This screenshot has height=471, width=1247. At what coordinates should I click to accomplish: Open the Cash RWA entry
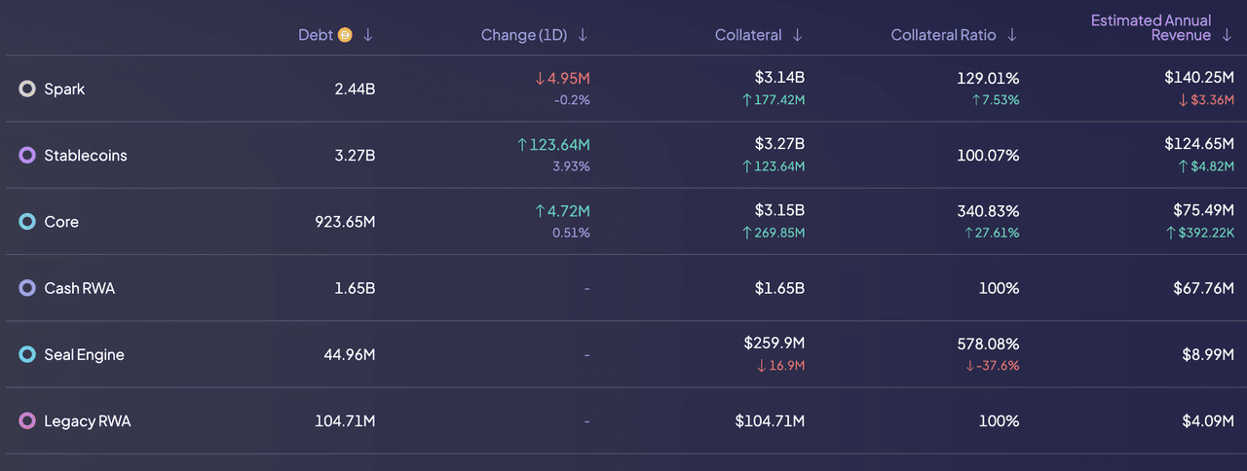pos(80,288)
